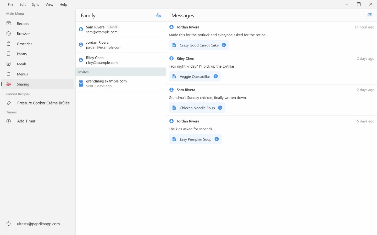Open the Groceries bag icon
377x235 pixels.
[9, 44]
